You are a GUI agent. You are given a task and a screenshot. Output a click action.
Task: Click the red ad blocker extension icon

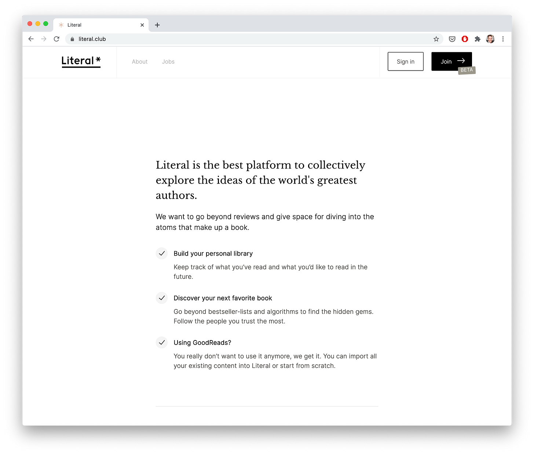coord(465,39)
